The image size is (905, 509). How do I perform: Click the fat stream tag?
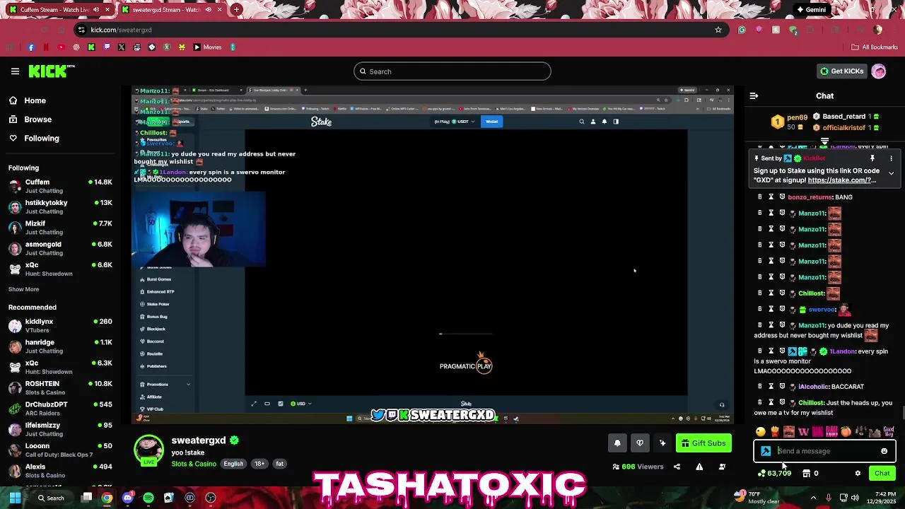point(280,464)
